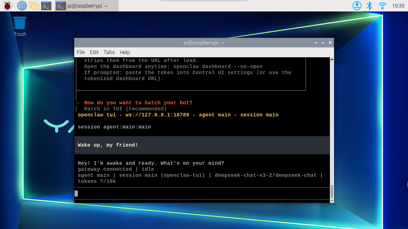The height and width of the screenshot is (229, 408).
Task: Click the software updates download icon
Action: 357,6
